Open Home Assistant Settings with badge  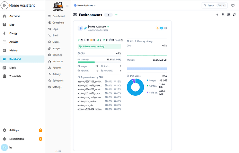point(23,130)
